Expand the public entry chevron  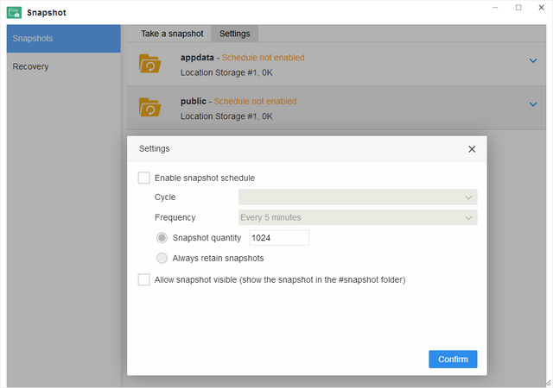pyautogui.click(x=533, y=104)
